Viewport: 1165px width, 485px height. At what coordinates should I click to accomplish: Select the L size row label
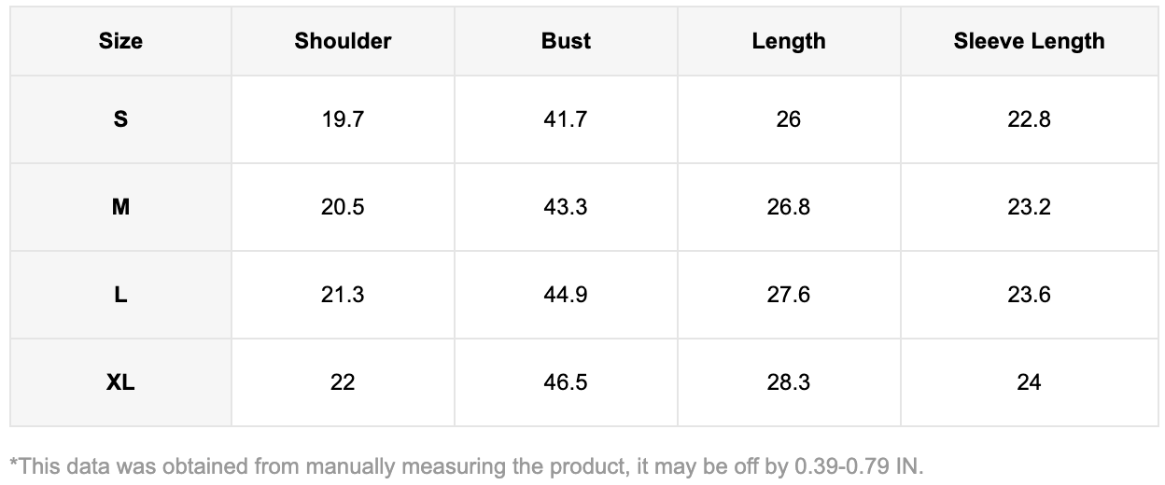pyautogui.click(x=120, y=295)
